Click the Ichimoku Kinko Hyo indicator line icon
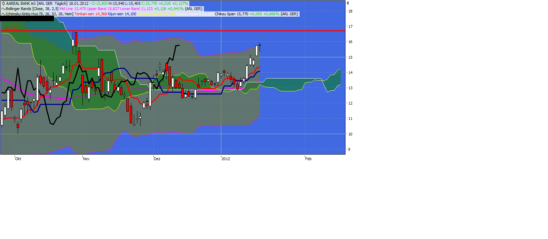 (3, 14)
